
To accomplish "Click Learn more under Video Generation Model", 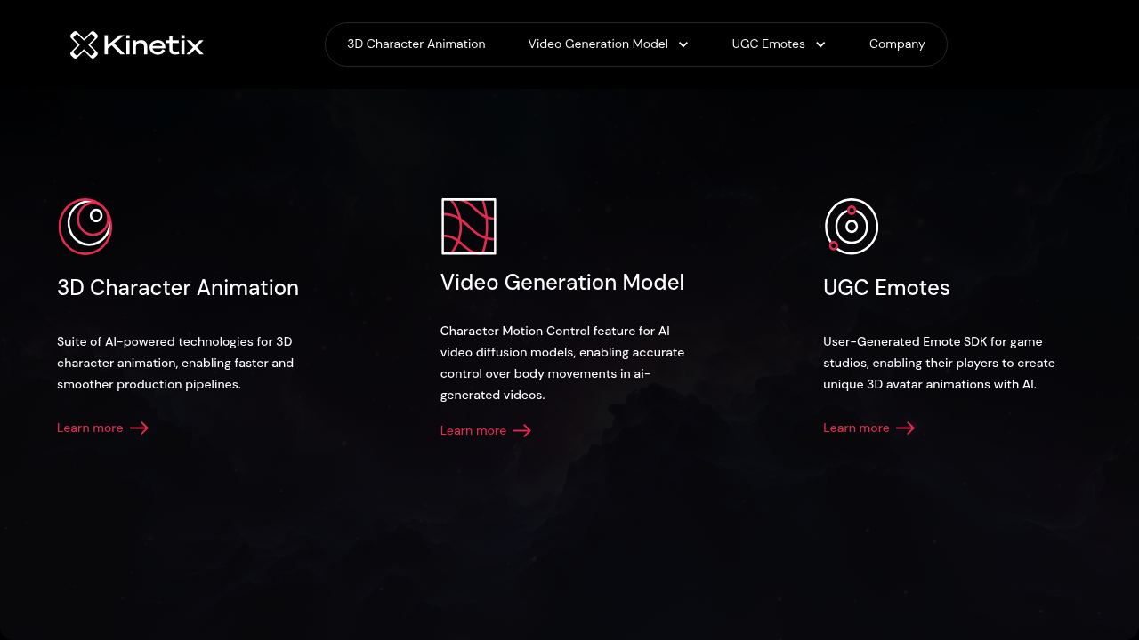I will (x=473, y=430).
